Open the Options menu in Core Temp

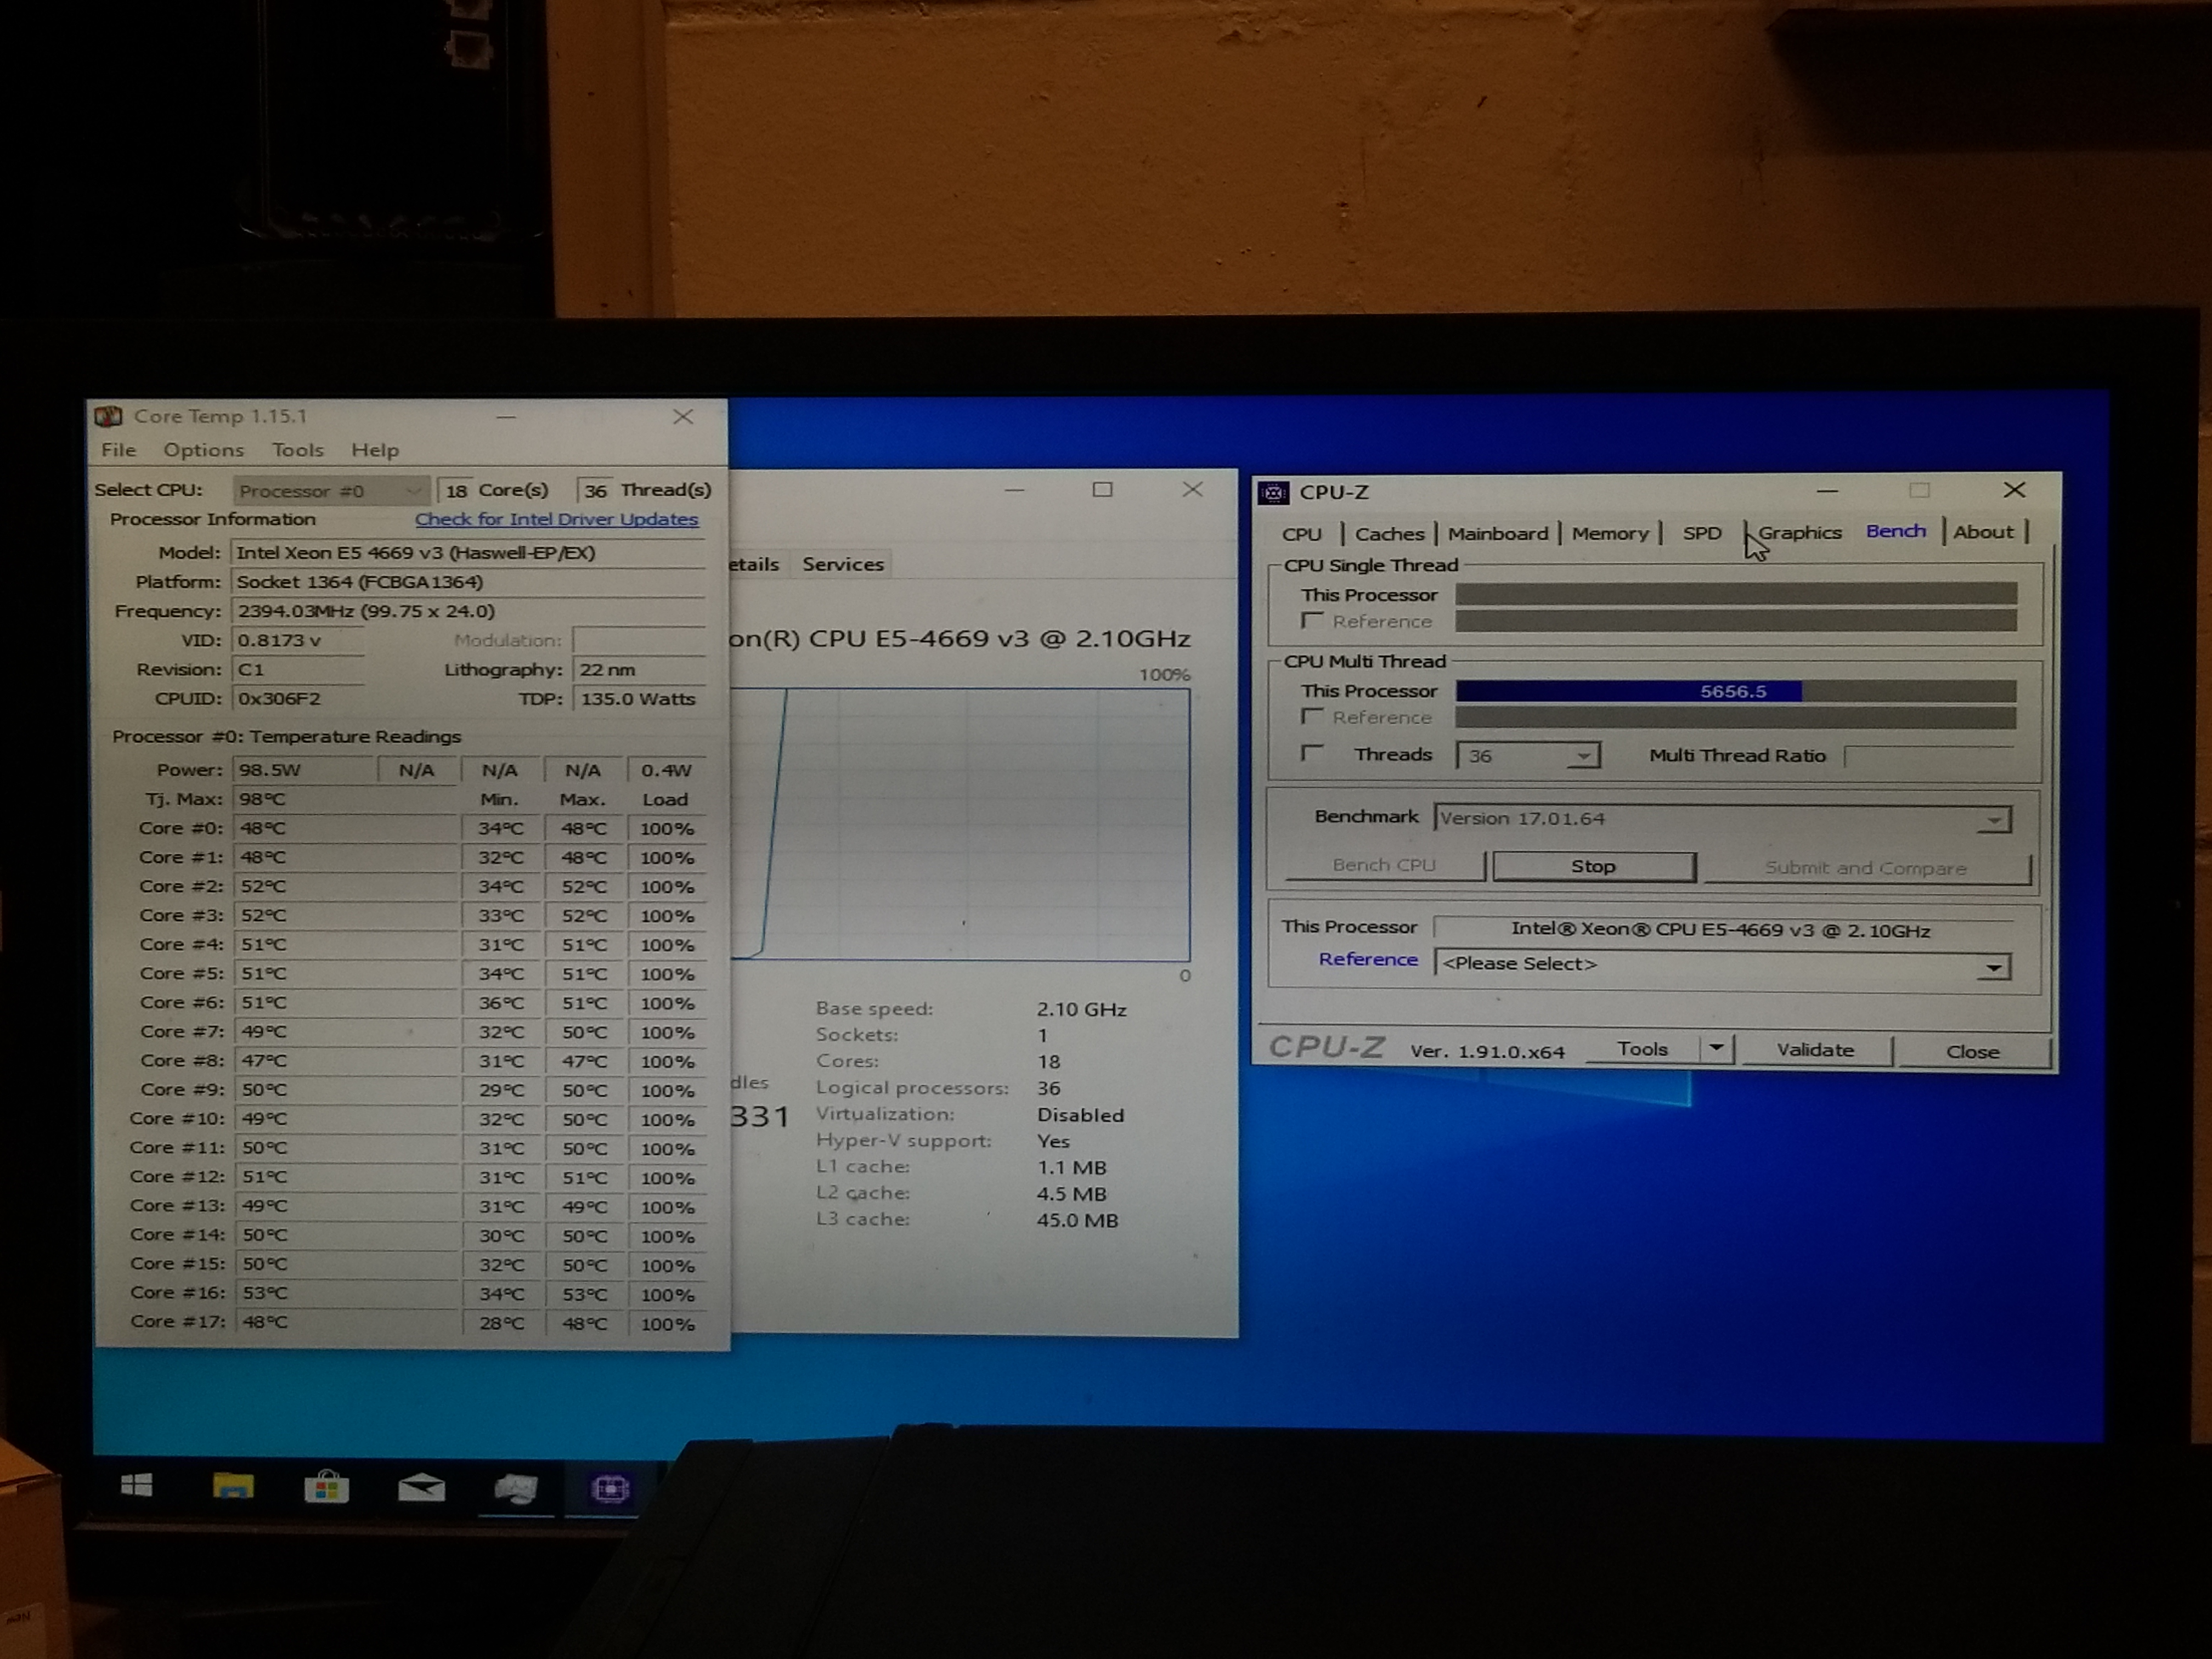point(204,450)
